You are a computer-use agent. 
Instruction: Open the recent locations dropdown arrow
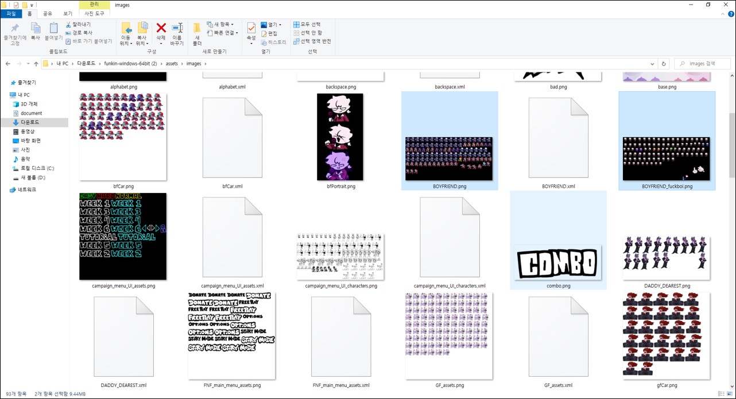click(28, 64)
